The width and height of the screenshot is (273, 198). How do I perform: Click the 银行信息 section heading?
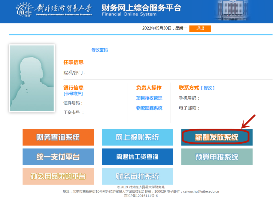(74, 88)
